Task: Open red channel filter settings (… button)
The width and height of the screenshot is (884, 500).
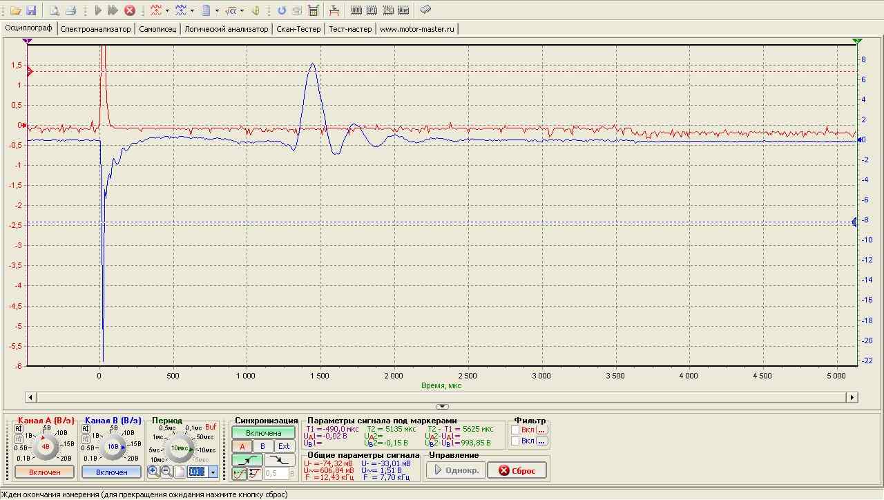Action: coord(541,430)
